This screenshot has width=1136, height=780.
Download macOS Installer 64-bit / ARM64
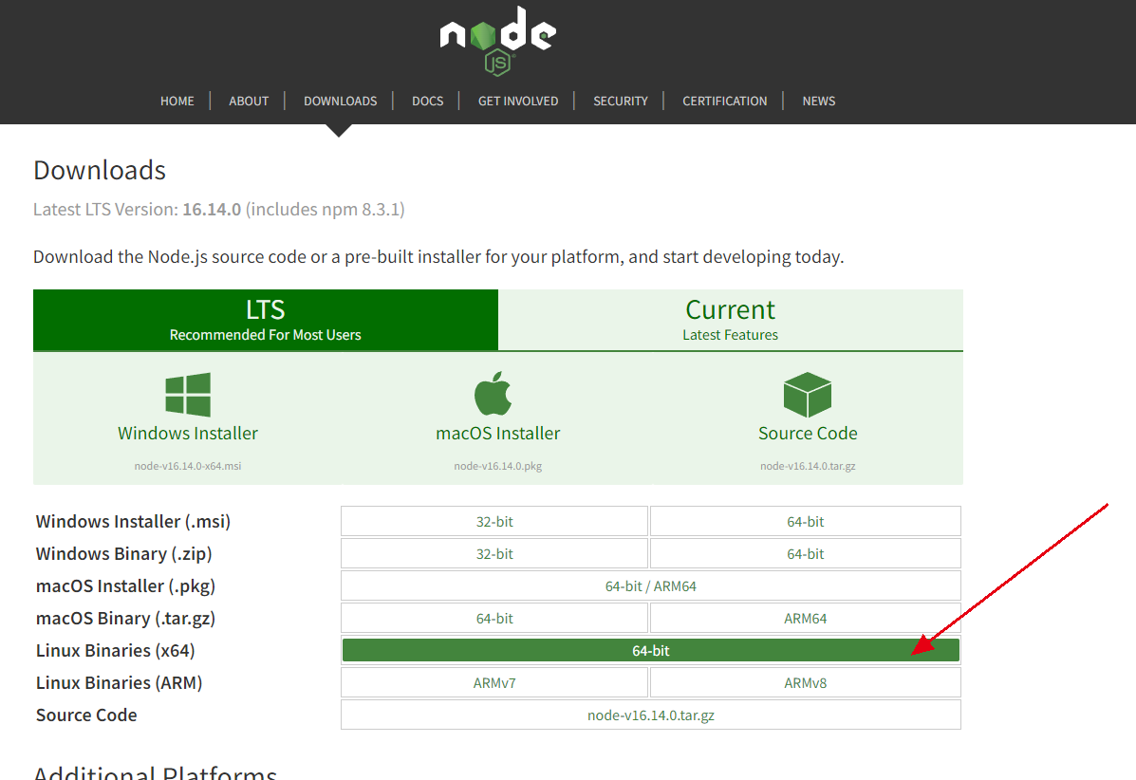point(650,585)
